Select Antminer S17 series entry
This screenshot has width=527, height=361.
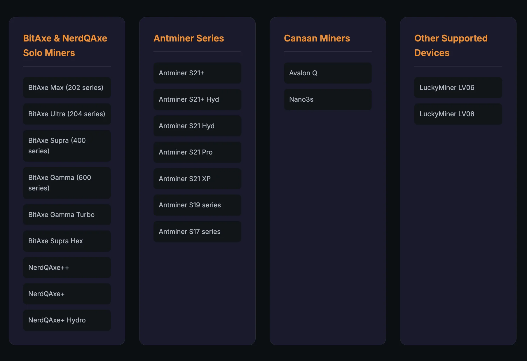pyautogui.click(x=197, y=232)
